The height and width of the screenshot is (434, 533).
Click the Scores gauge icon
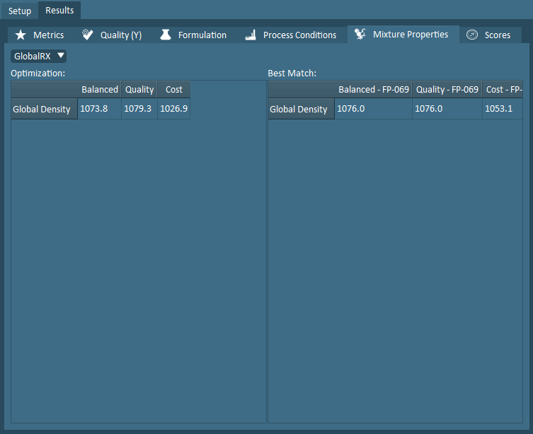point(472,35)
